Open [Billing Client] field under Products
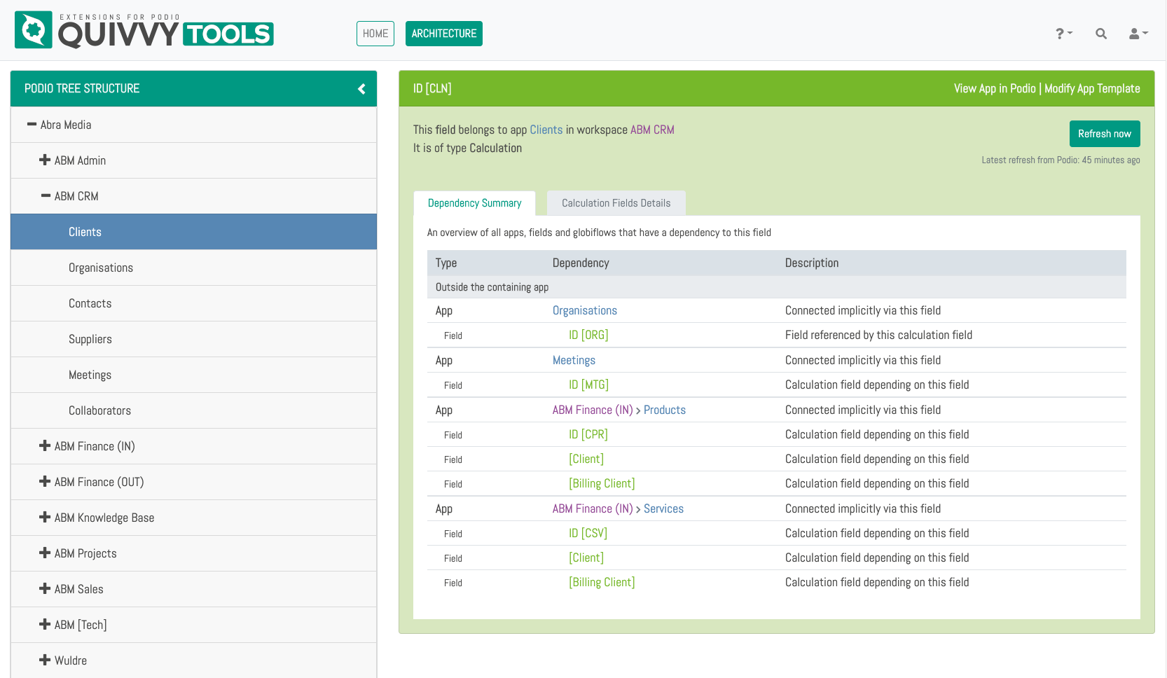 602,484
